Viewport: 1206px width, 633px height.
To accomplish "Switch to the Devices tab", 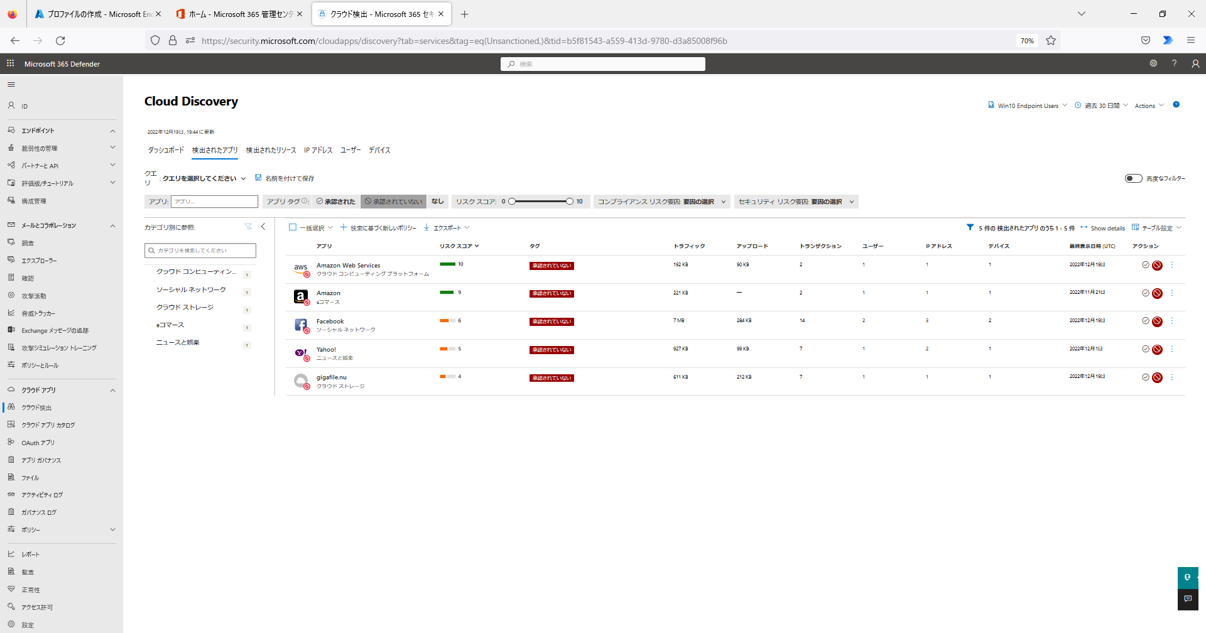I will point(379,150).
